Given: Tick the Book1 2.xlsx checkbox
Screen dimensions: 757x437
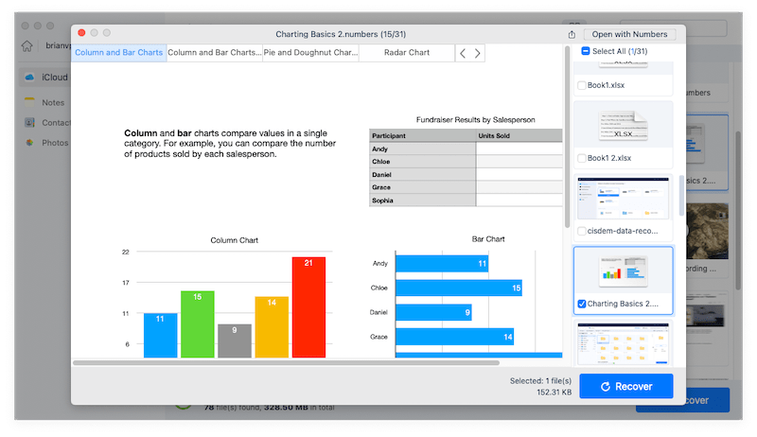Looking at the screenshot, I should click(x=582, y=159).
